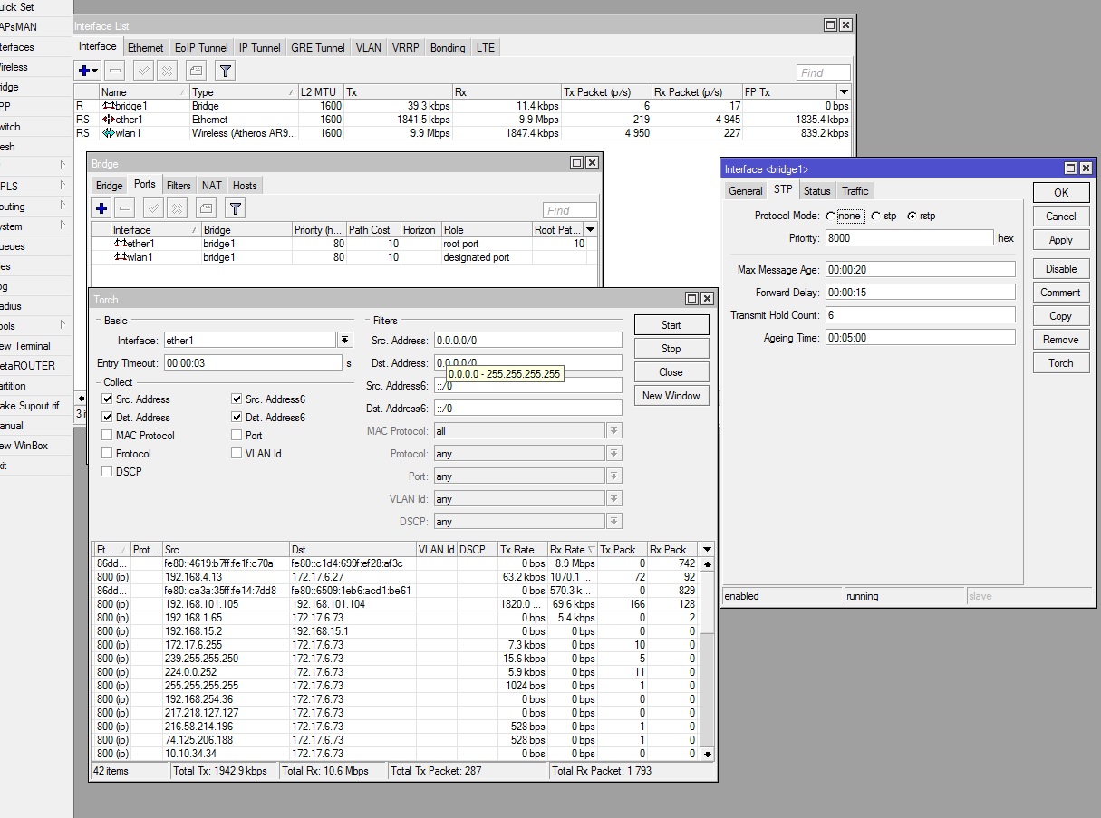Click the filter funnel icon in Interface List
Viewport: 1101px width, 818px height.
pyautogui.click(x=225, y=71)
